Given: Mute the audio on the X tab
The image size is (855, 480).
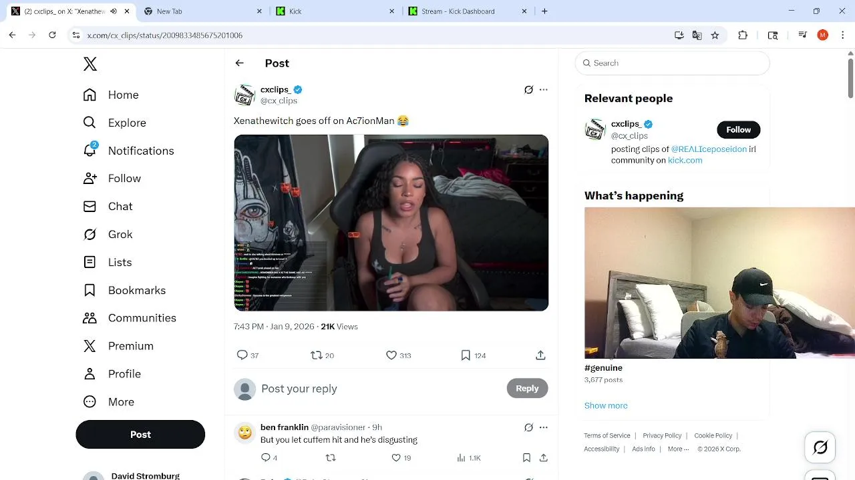Looking at the screenshot, I should (x=113, y=11).
